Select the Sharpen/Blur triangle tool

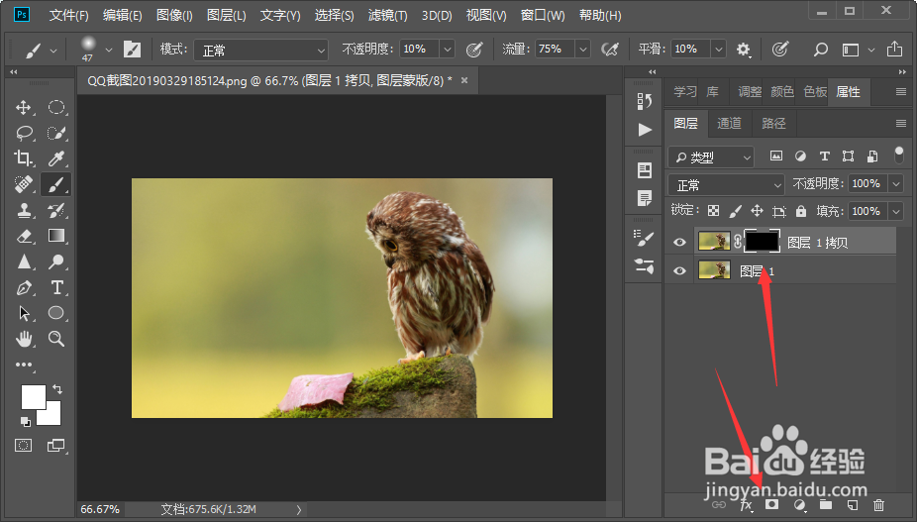pyautogui.click(x=24, y=261)
